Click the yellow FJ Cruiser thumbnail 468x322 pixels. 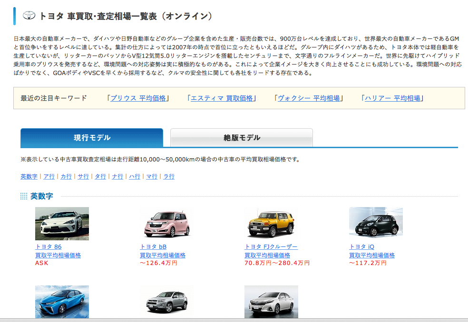[x=271, y=224]
